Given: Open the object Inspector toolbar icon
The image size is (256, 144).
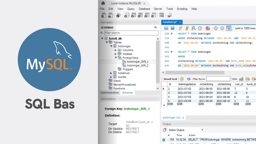Looking at the screenshot, I should tap(118, 15).
